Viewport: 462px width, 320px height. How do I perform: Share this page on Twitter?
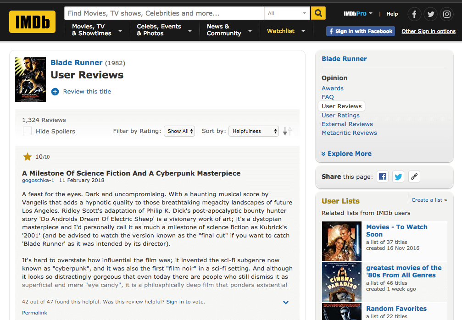398,177
